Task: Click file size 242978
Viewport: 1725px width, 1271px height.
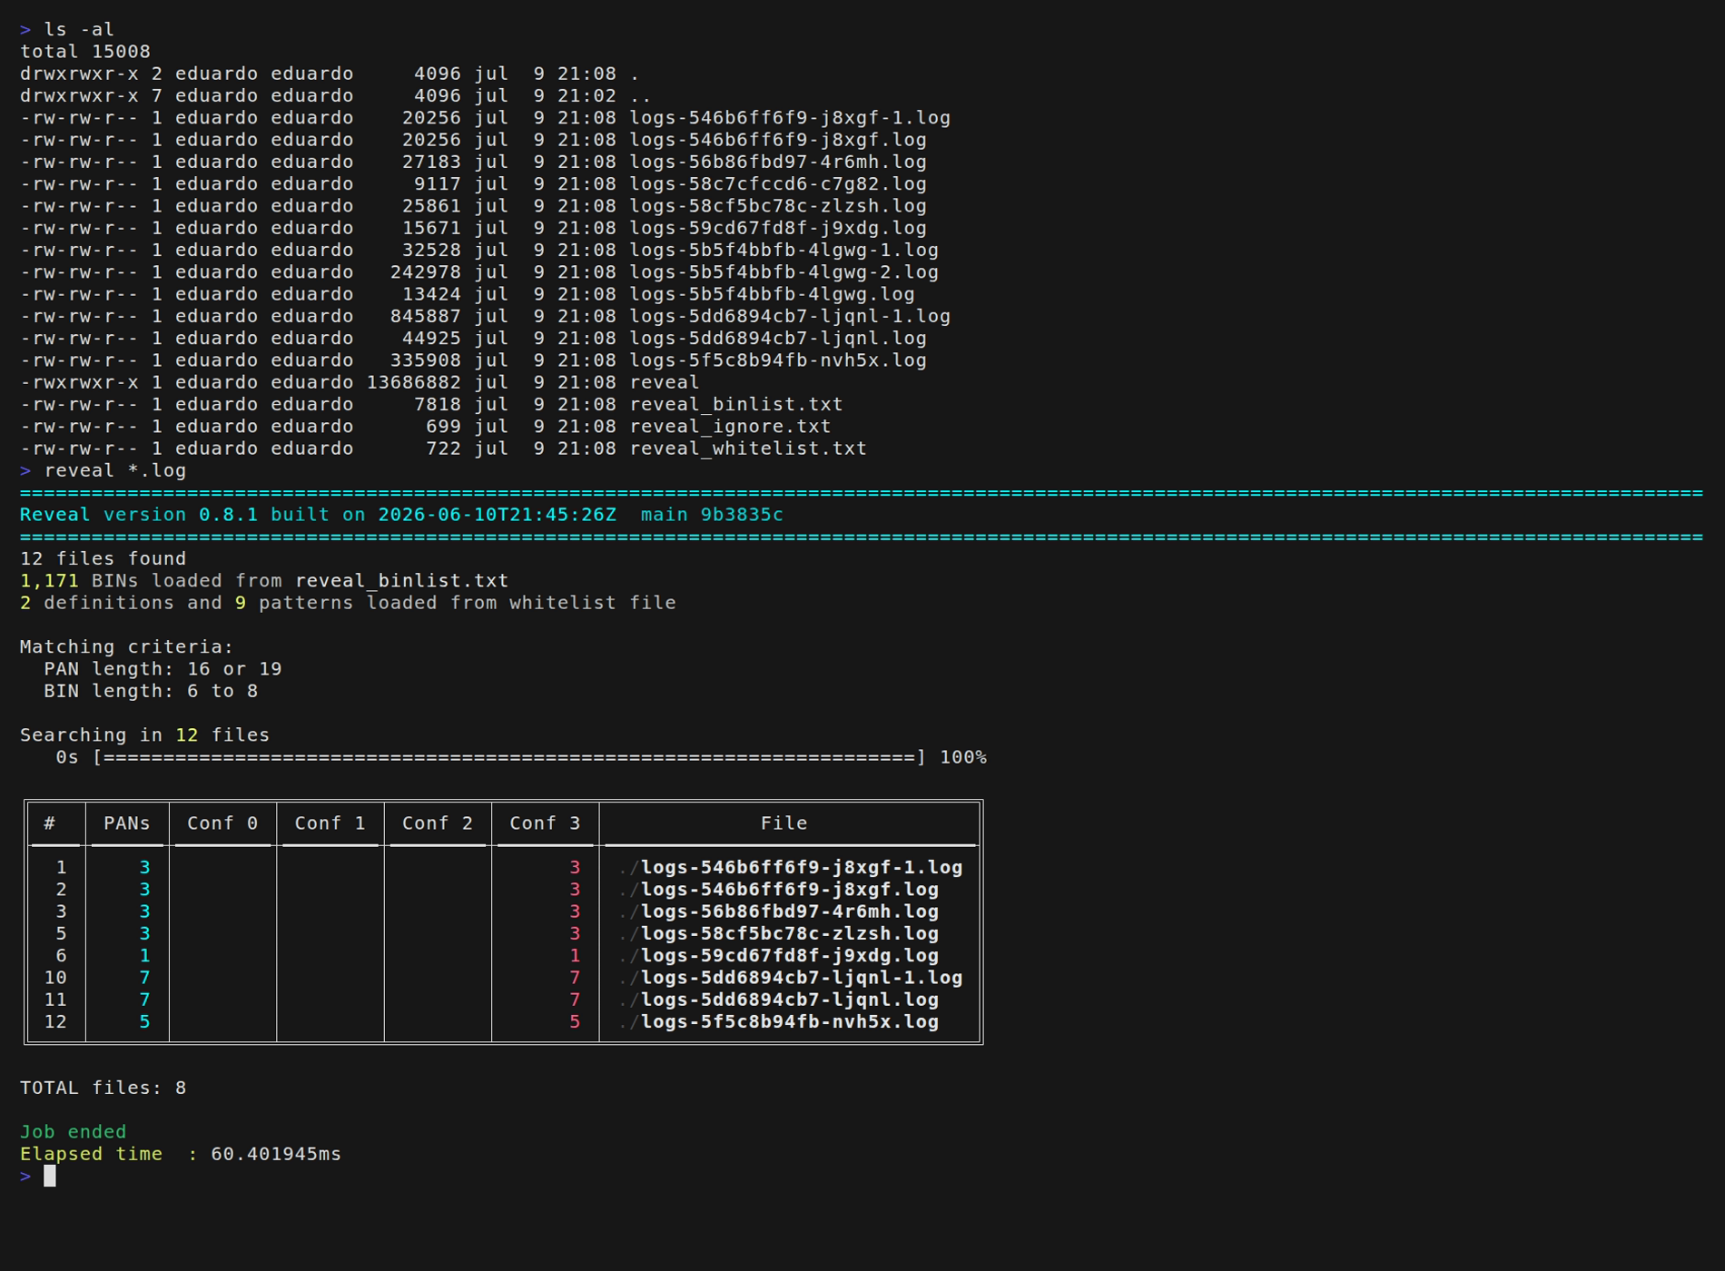Action: click(426, 272)
